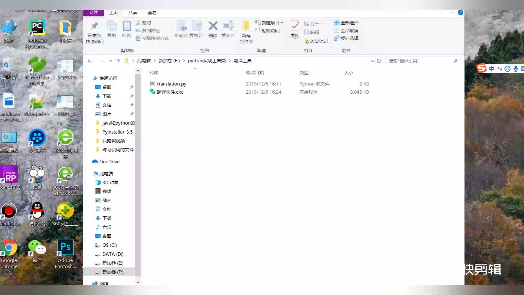Open the address bar history dropdown
Viewport: 524px width, 295px height.
pyautogui.click(x=372, y=61)
